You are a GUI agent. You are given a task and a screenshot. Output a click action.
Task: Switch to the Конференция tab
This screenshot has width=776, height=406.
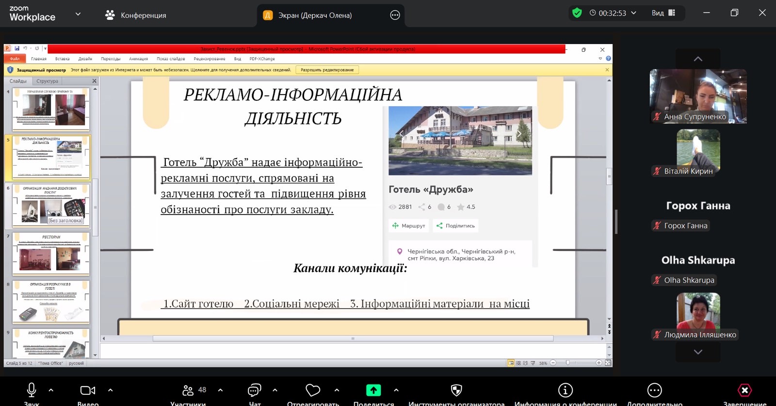pos(136,15)
